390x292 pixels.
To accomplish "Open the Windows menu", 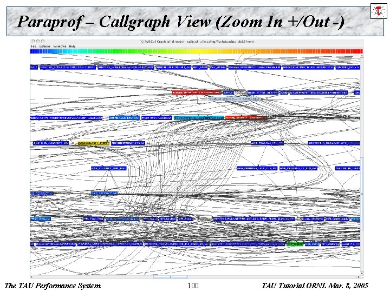I will (x=60, y=47).
